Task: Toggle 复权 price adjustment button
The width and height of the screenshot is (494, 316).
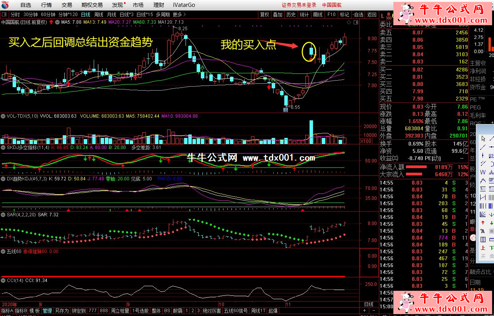Action: (264, 15)
